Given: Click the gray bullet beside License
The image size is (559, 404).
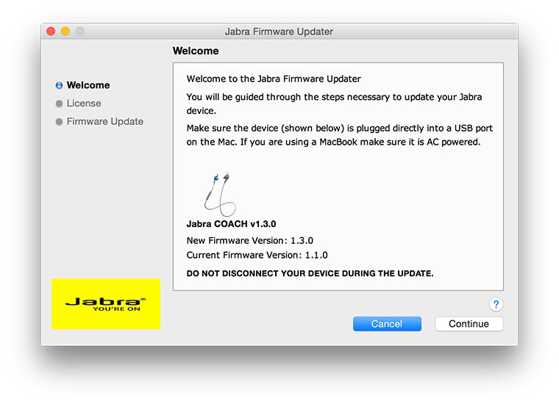Looking at the screenshot, I should [59, 104].
